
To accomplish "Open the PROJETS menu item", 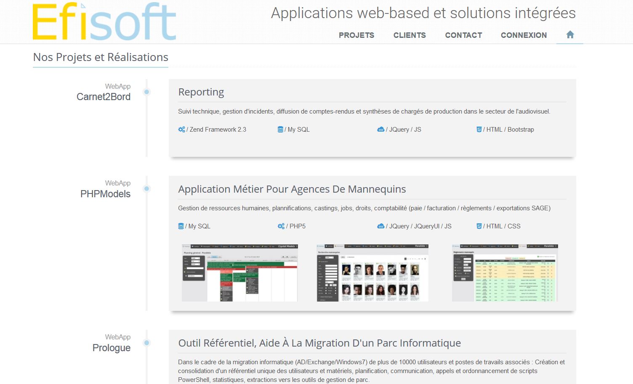I will coord(356,35).
